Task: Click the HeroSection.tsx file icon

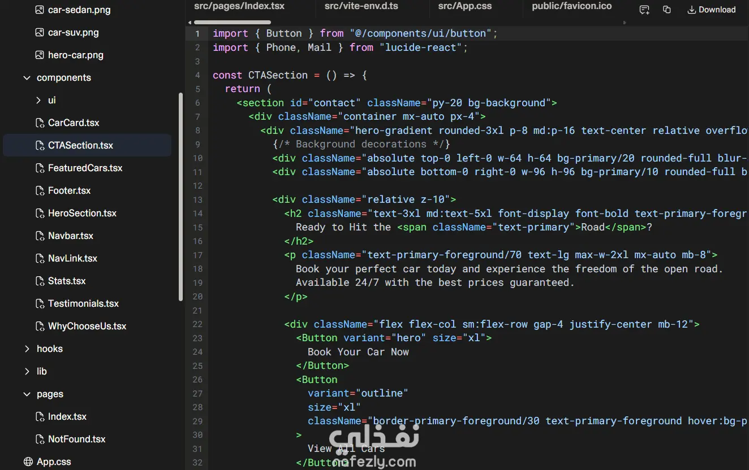Action: 40,213
